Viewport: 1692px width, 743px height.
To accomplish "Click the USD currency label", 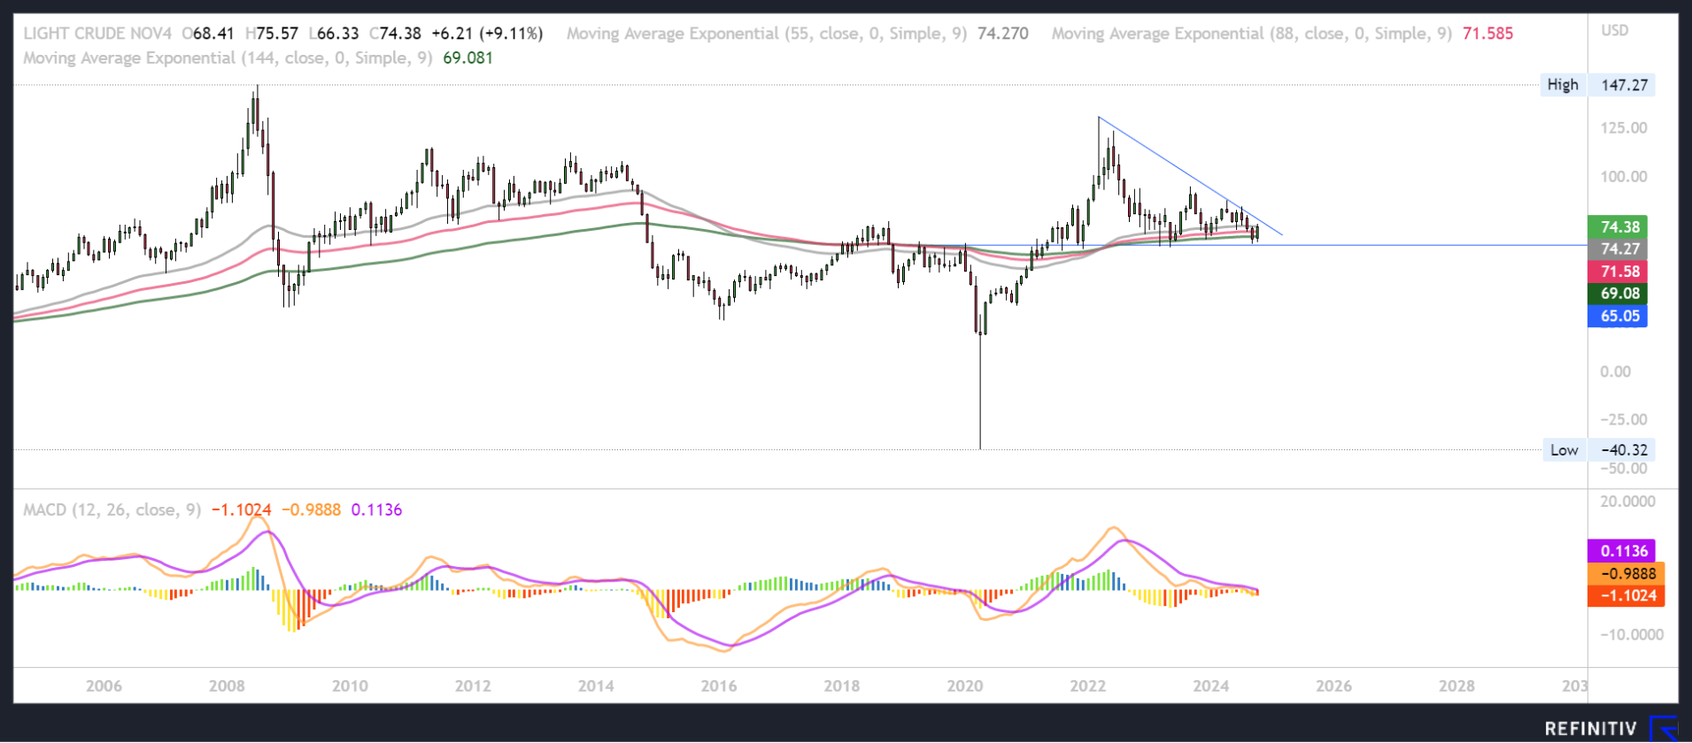I will point(1614,30).
